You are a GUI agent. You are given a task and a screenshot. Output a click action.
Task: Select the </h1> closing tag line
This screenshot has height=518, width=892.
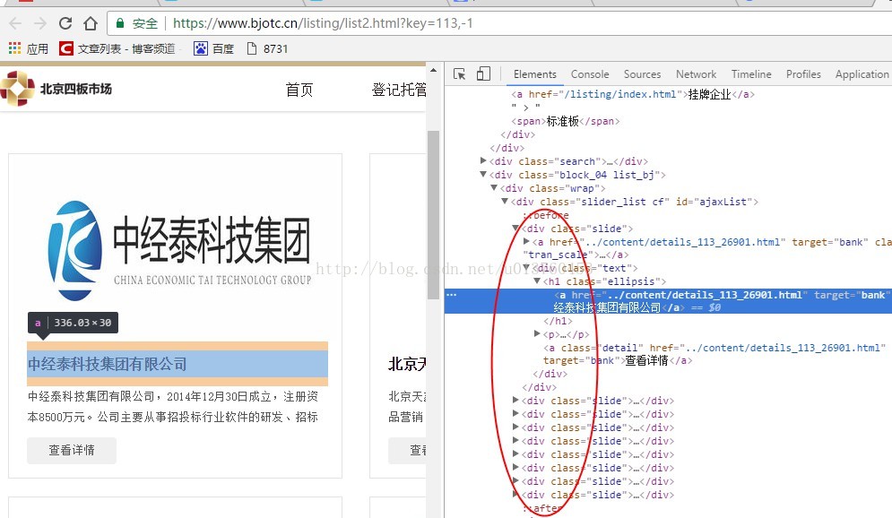click(x=559, y=321)
